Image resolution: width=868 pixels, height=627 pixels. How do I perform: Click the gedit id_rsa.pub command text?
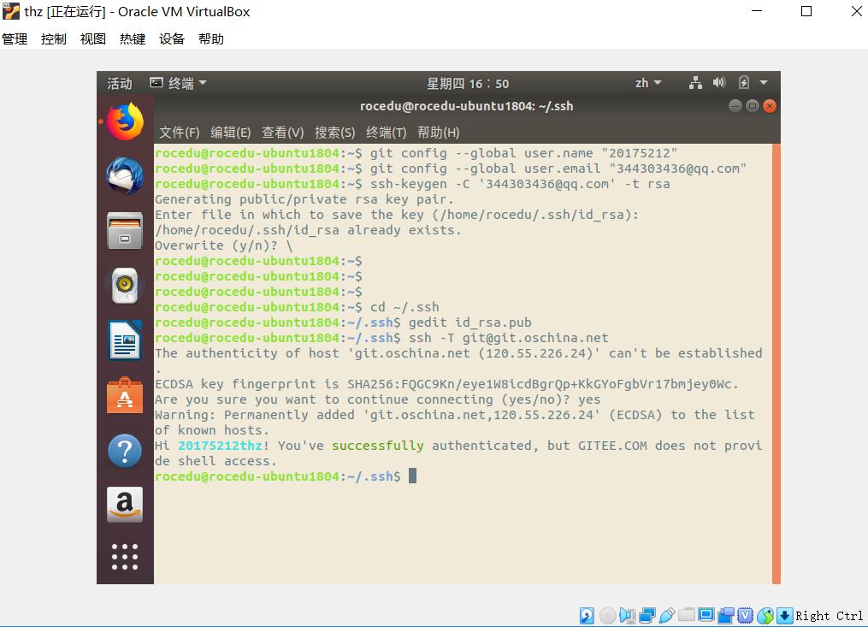click(470, 322)
